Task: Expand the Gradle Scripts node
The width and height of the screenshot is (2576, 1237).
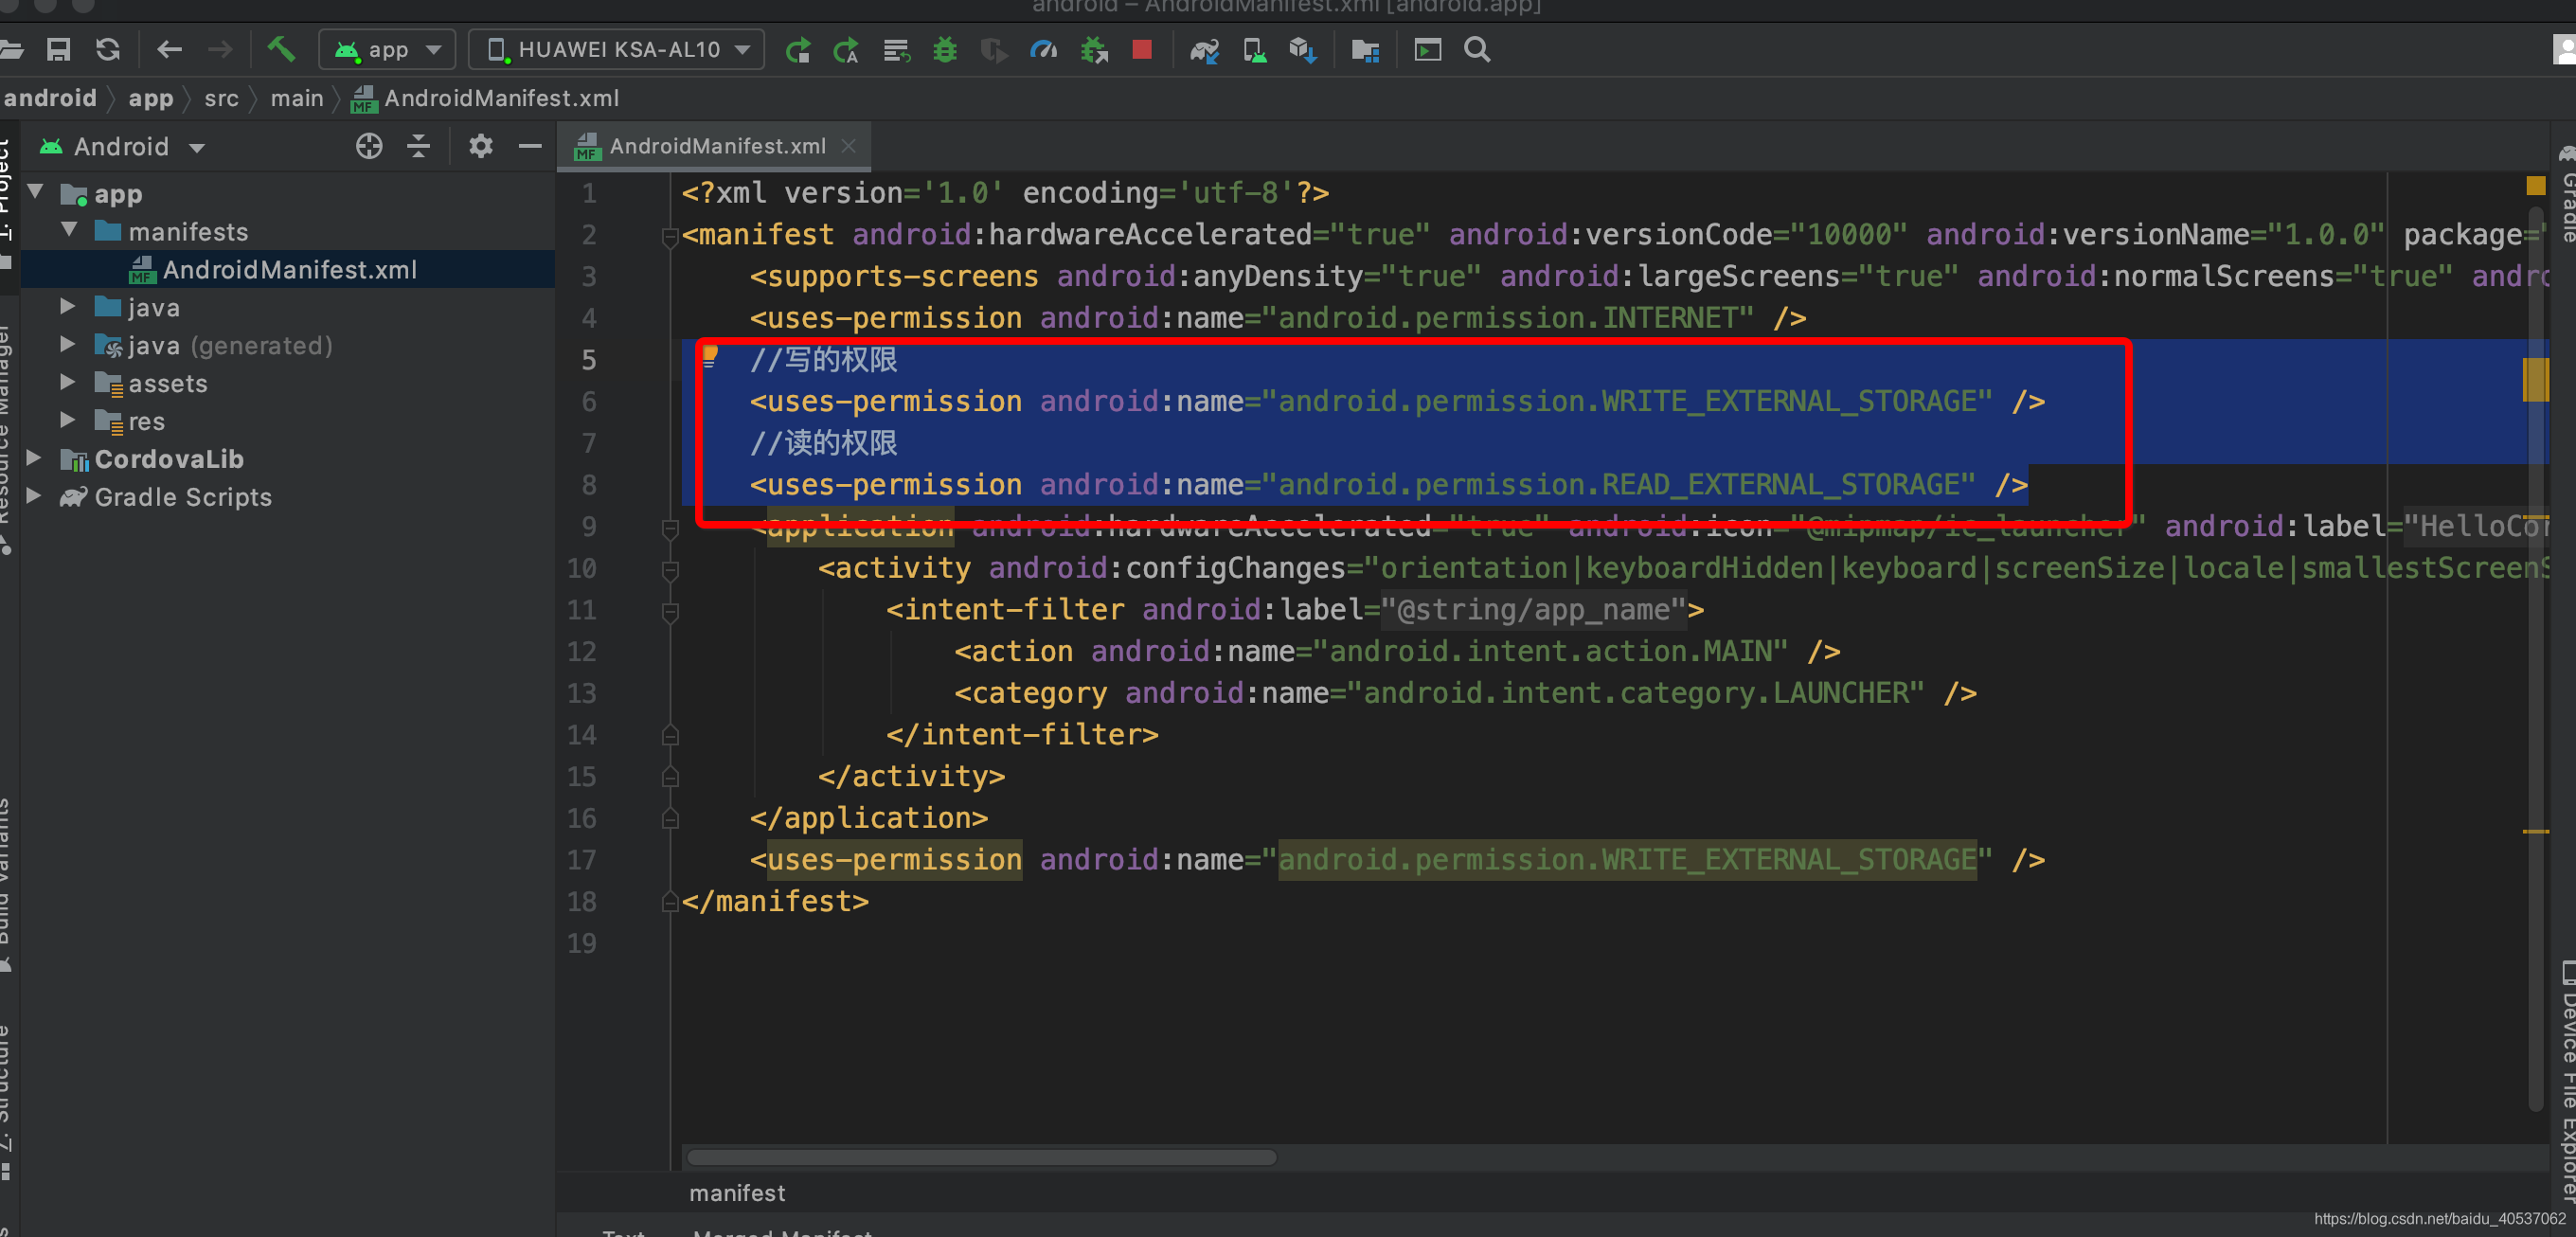Action: pyautogui.click(x=33, y=496)
